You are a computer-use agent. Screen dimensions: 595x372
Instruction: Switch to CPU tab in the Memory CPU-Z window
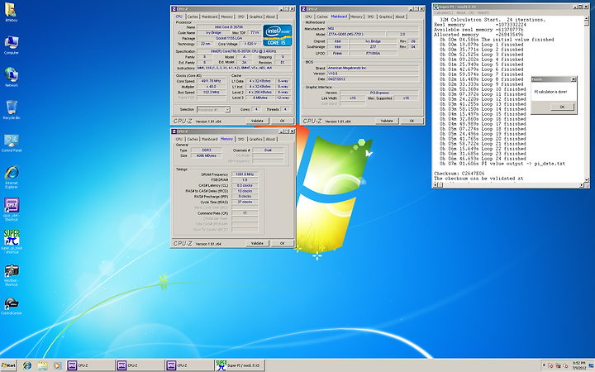click(179, 140)
